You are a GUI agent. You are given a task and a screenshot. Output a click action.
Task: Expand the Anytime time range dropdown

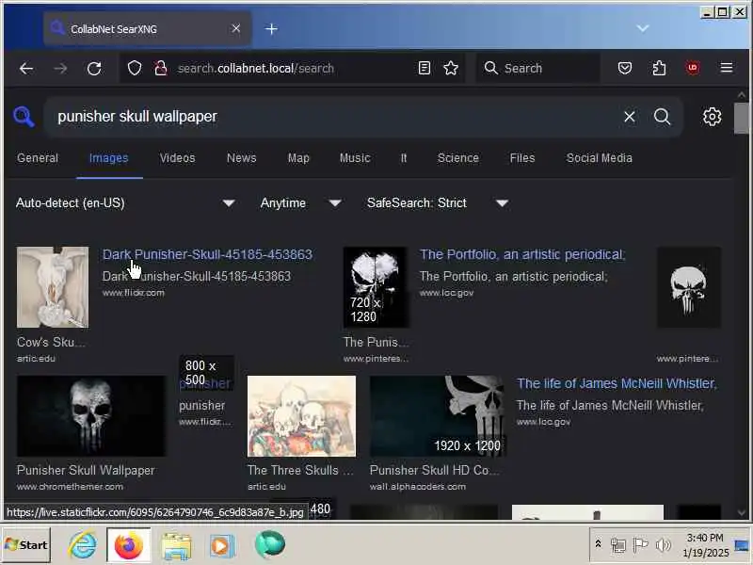point(300,203)
